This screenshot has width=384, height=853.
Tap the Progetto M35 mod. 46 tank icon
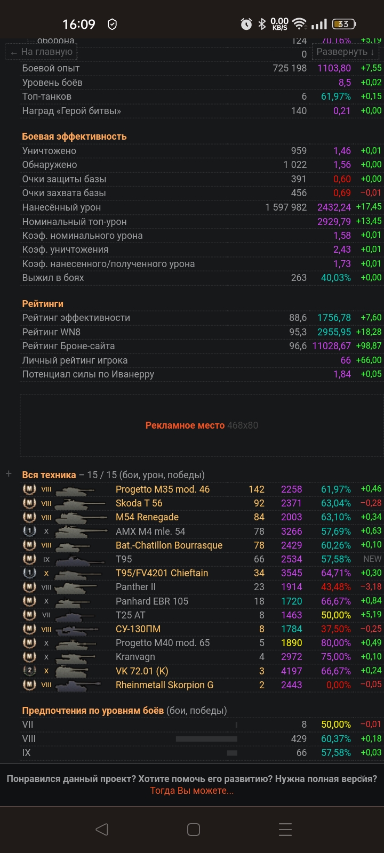[x=75, y=489]
